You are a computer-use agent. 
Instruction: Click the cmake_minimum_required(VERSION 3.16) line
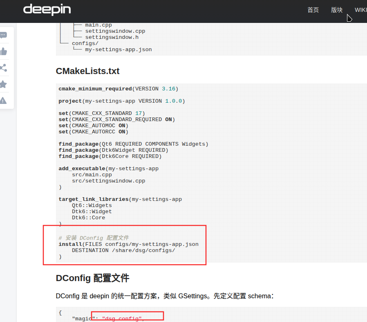[119, 89]
